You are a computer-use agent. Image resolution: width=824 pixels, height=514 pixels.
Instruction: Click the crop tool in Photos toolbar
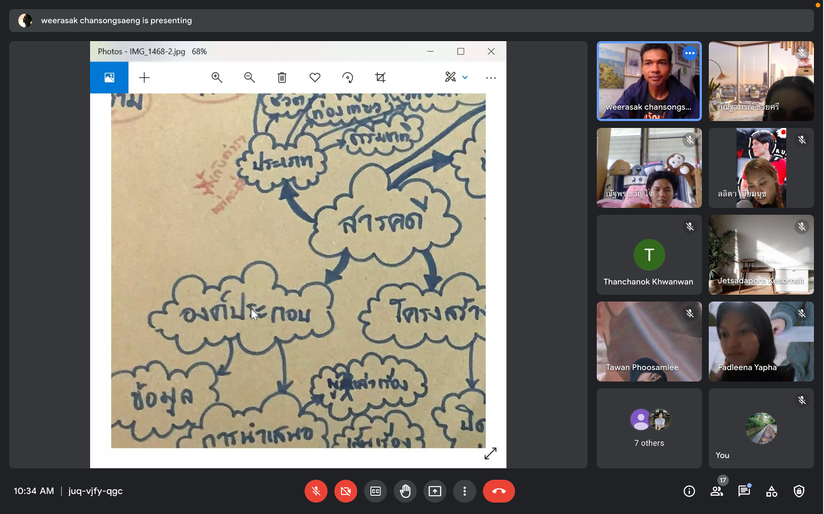(380, 78)
